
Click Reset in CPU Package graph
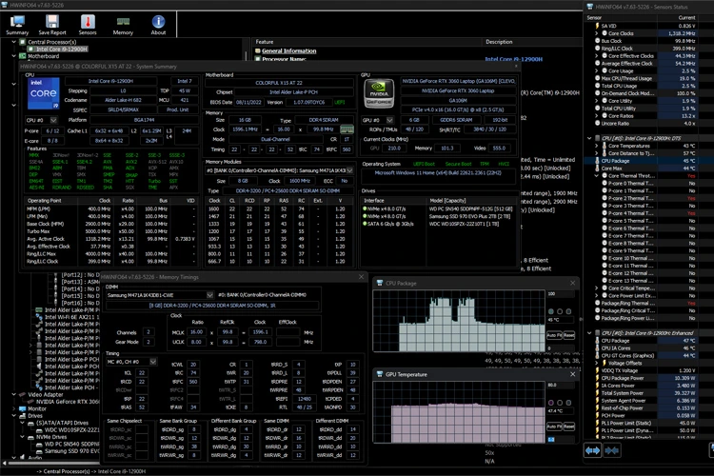[x=568, y=335]
